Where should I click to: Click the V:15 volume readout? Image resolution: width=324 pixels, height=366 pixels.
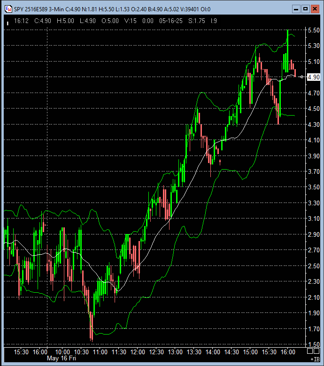pyautogui.click(x=131, y=21)
